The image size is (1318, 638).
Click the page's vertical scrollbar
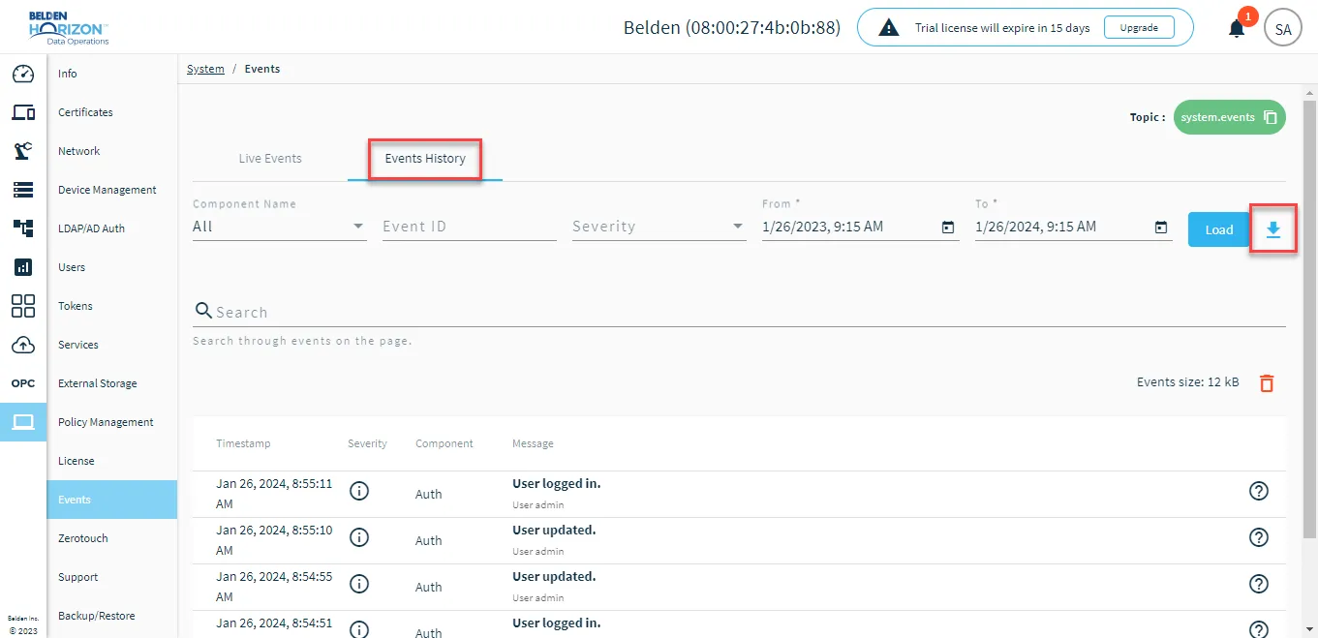tap(1309, 319)
